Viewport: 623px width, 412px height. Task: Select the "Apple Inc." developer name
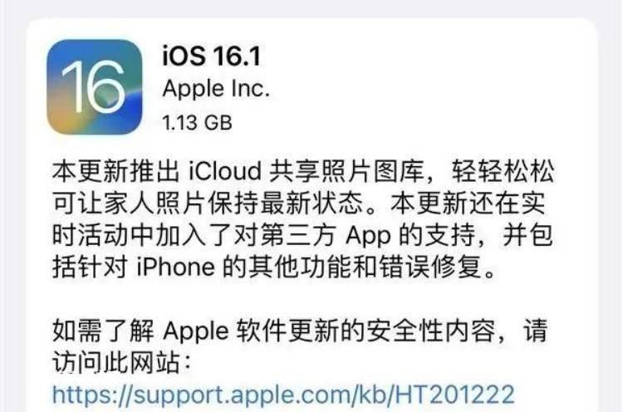point(216,89)
